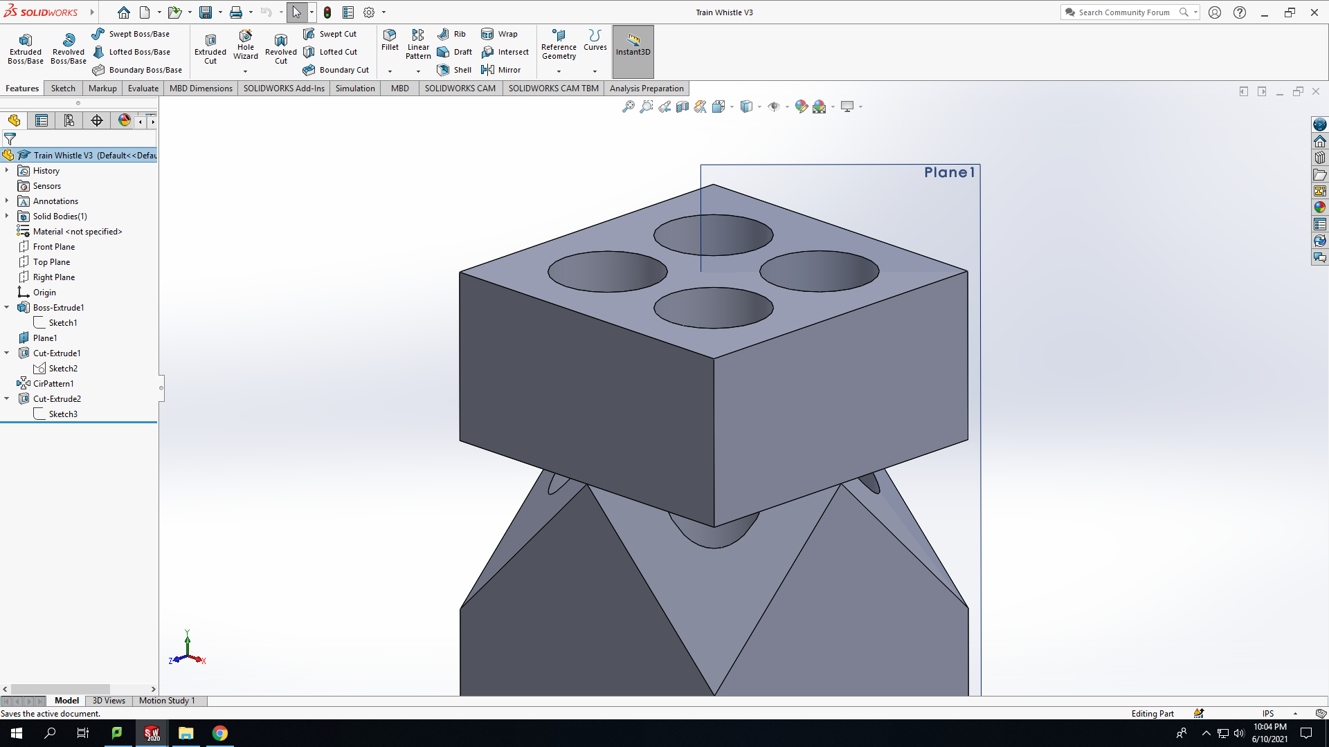Image resolution: width=1329 pixels, height=747 pixels.
Task: Open the Hole Wizard
Action: [246, 44]
